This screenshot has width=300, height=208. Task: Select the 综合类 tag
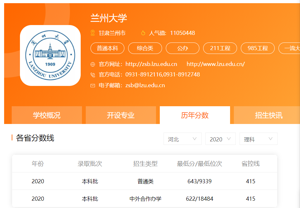point(145,48)
